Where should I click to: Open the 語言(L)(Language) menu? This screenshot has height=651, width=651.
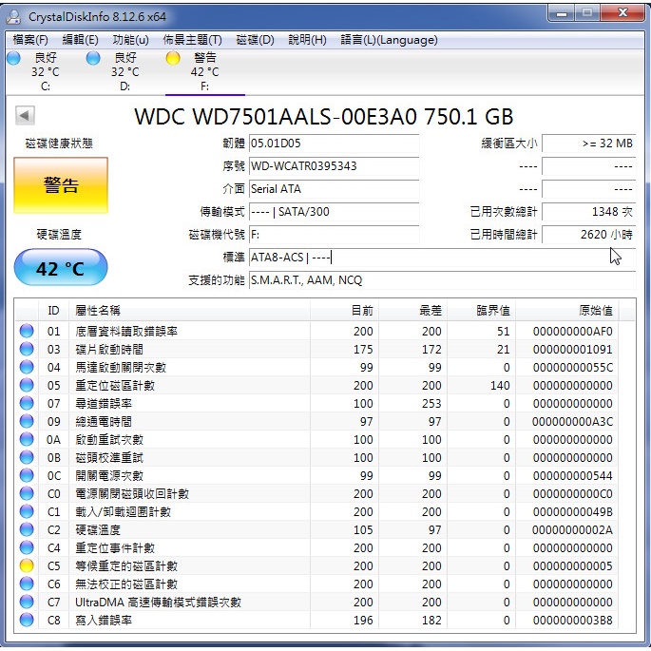point(389,40)
